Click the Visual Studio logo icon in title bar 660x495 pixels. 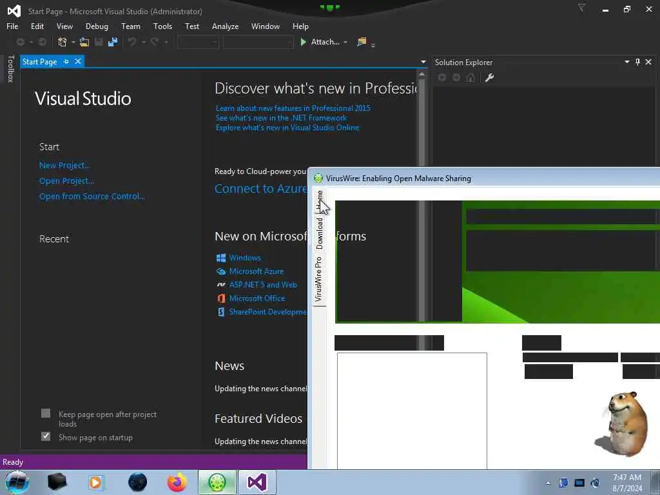(x=14, y=11)
